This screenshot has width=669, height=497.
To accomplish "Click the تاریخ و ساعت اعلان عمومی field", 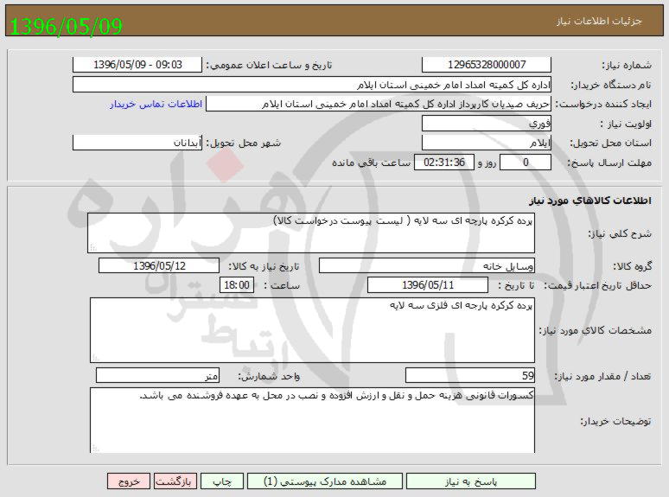I will coord(137,65).
